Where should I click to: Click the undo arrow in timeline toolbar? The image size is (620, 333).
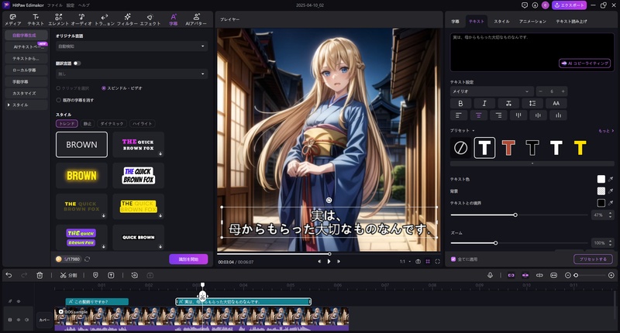coord(9,276)
